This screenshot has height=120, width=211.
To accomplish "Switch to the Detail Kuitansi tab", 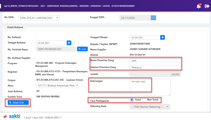I will [15, 27].
